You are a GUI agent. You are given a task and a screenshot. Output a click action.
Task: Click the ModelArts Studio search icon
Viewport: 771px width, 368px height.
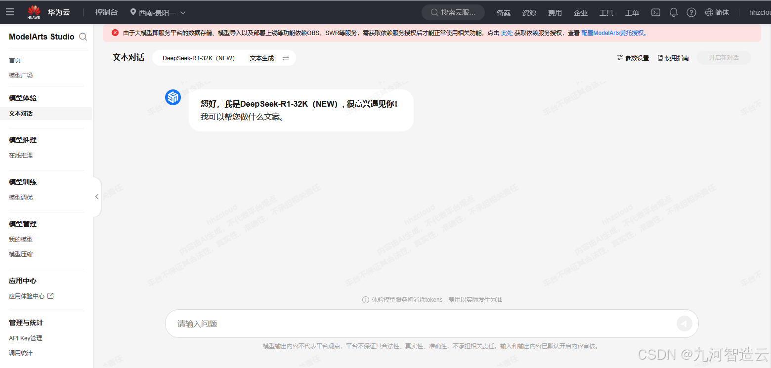(83, 37)
